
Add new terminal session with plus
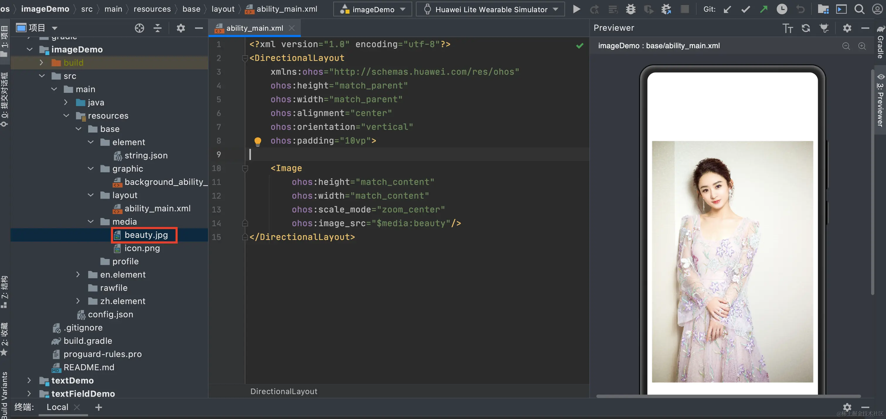click(99, 407)
